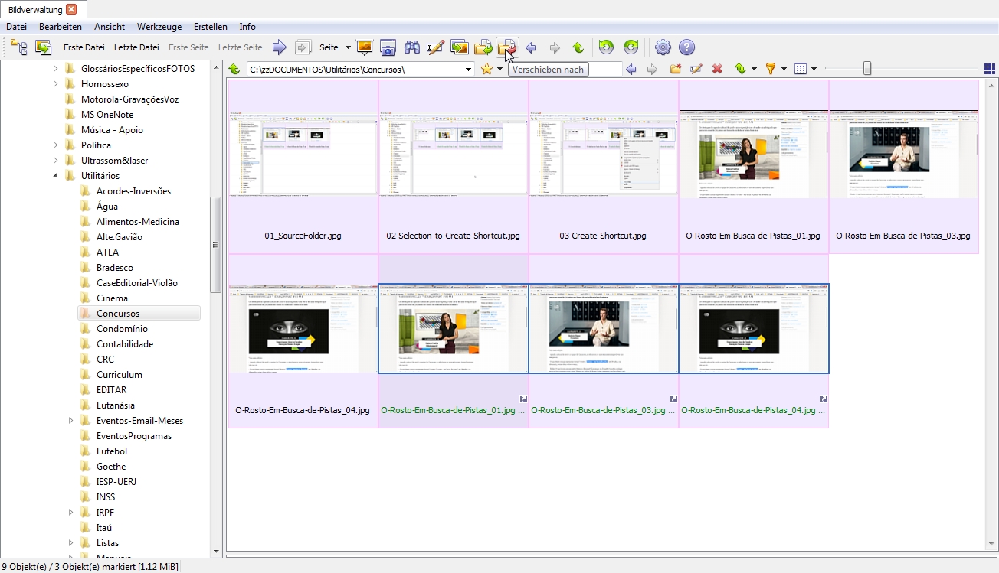The width and height of the screenshot is (999, 573).
Task: Switch to grid view icon at far right
Action: 989,69
